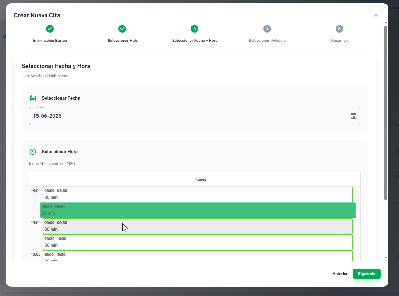
Task: Click step 3 circle in stepper
Action: pos(195,29)
